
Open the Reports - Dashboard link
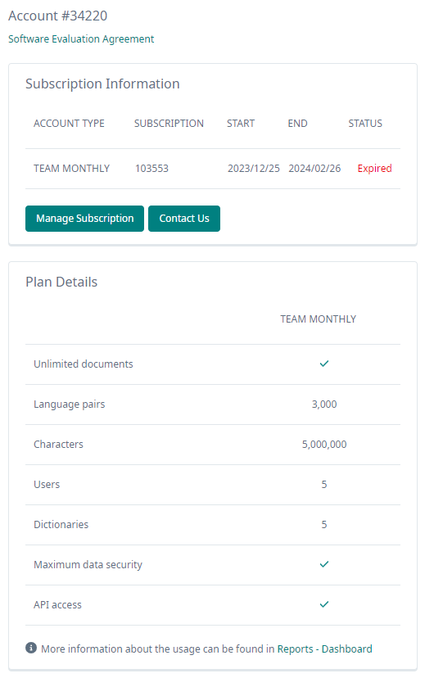[x=325, y=649]
